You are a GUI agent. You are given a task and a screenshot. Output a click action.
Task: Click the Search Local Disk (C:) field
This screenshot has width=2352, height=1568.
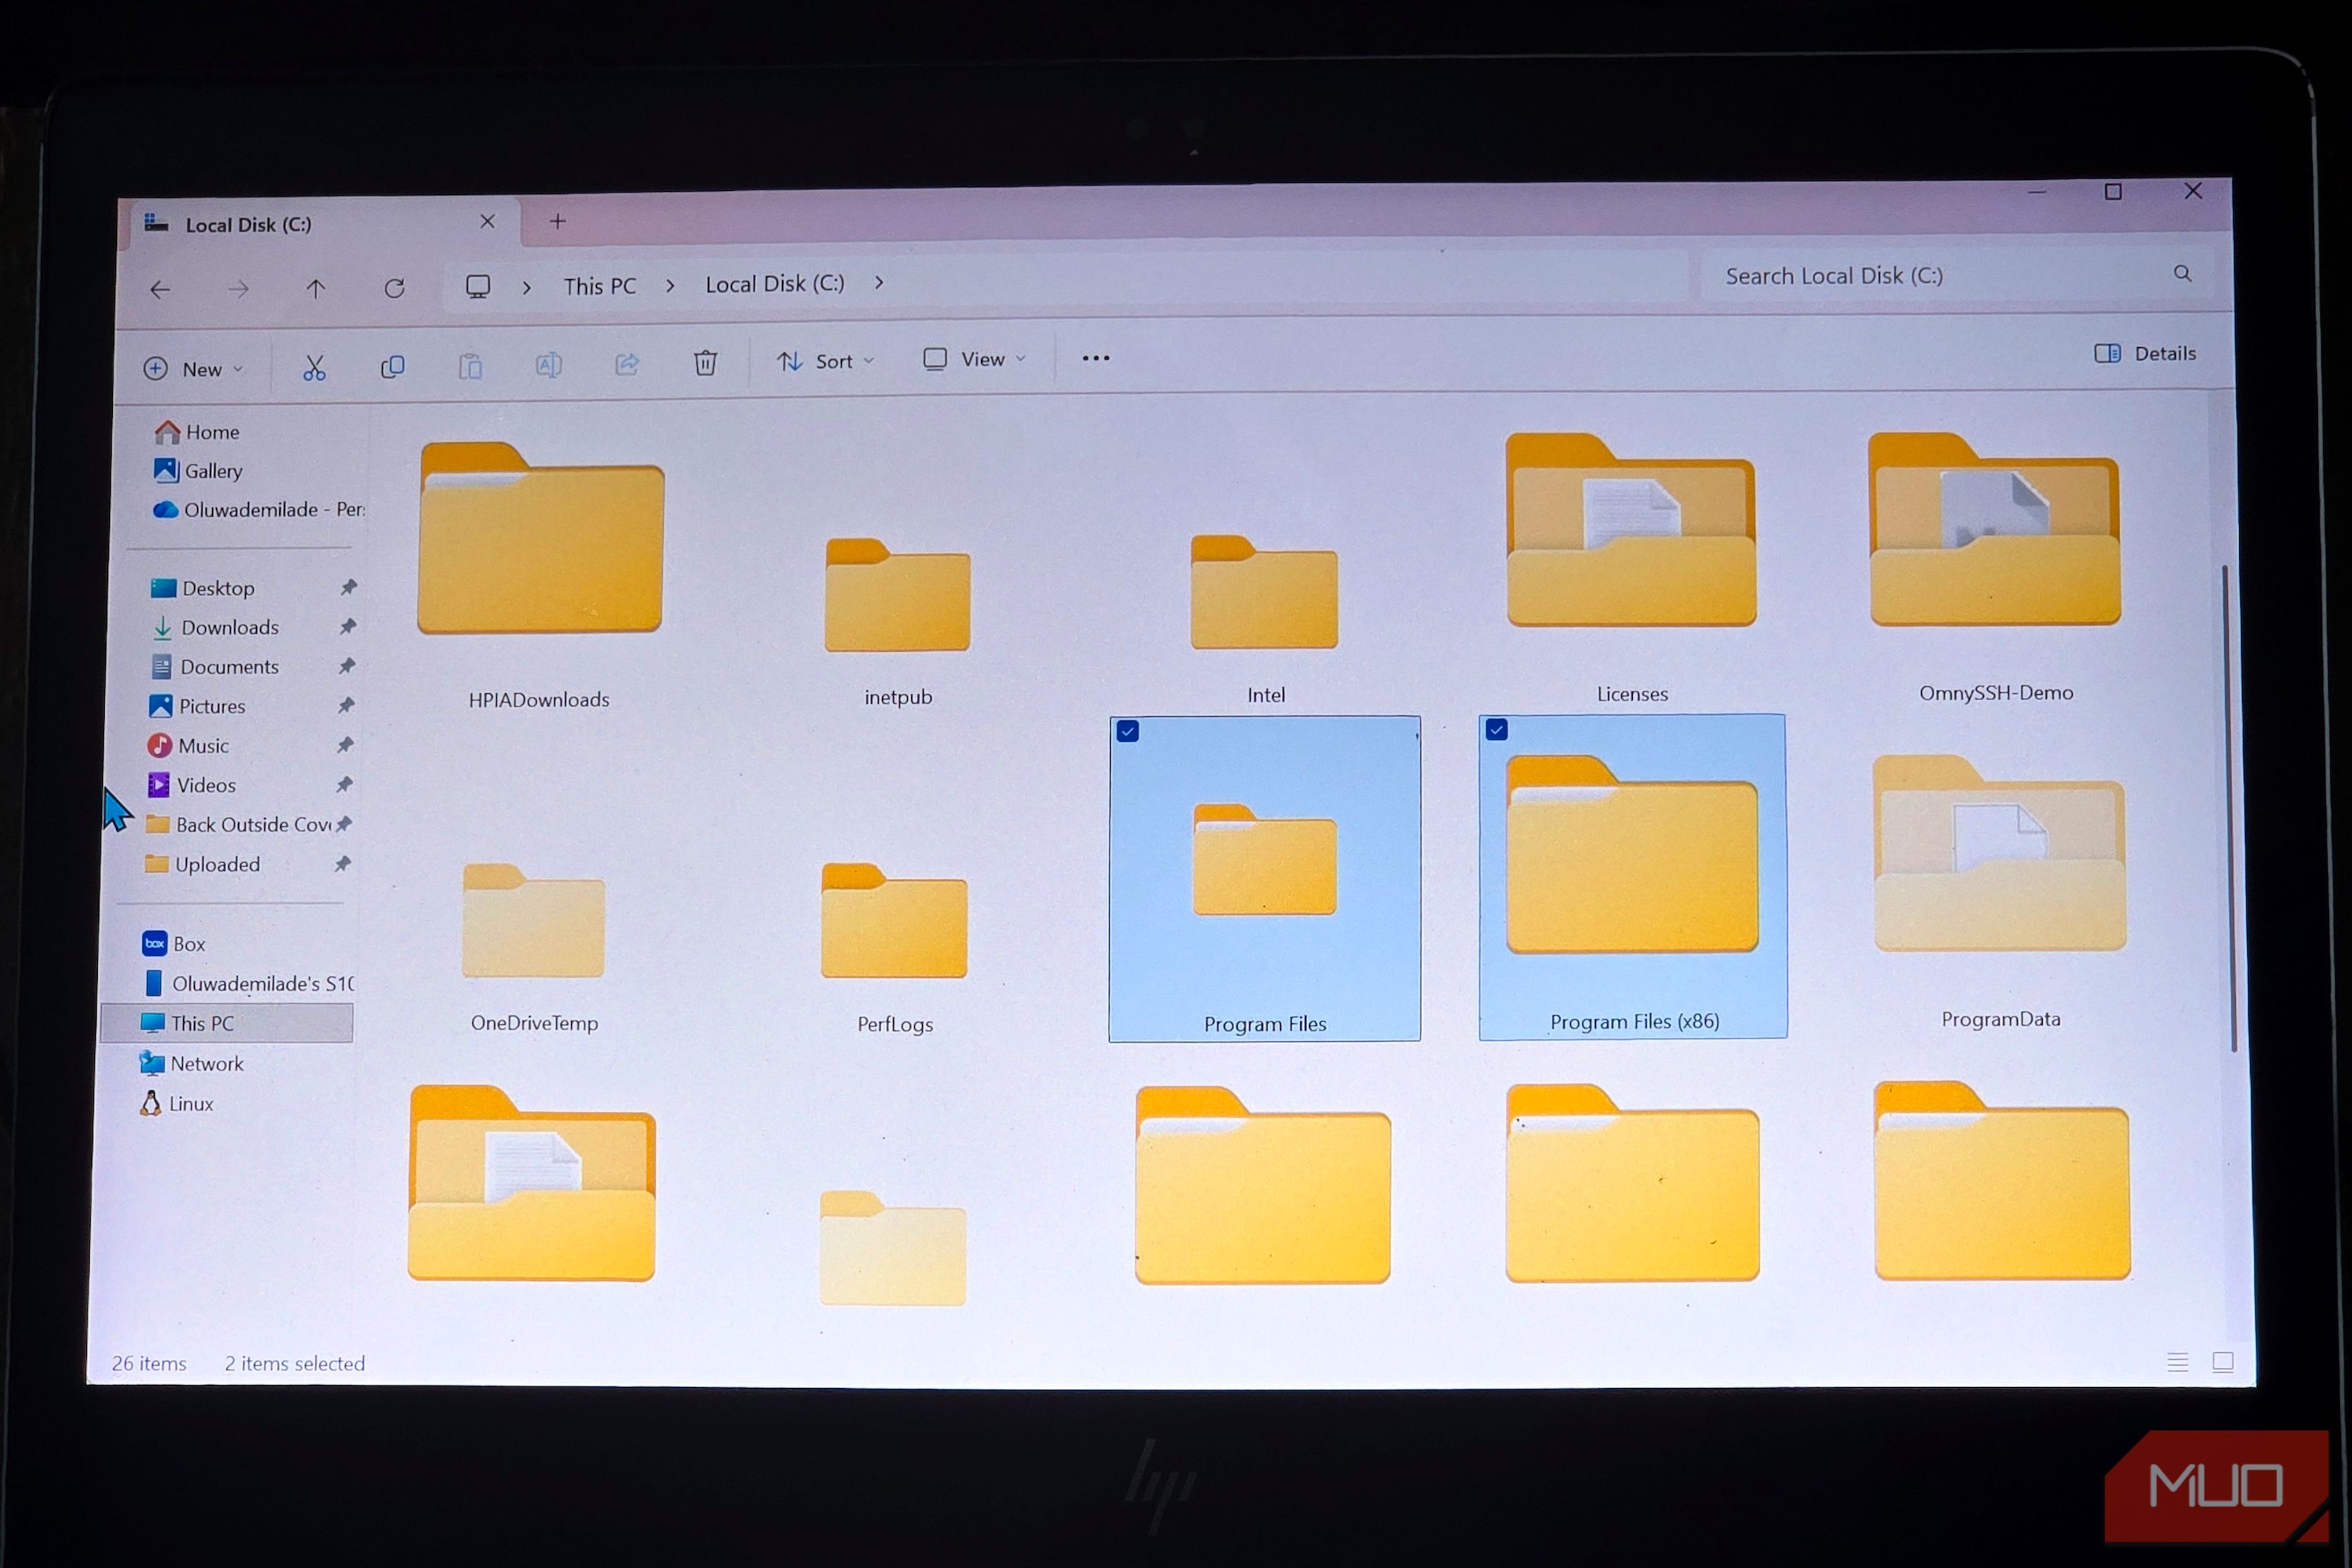coord(1955,275)
